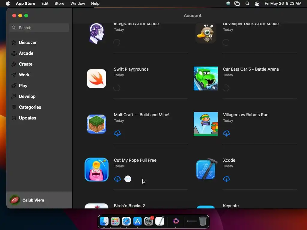
Task: Open the Xcode hammer app icon
Action: [207, 169]
